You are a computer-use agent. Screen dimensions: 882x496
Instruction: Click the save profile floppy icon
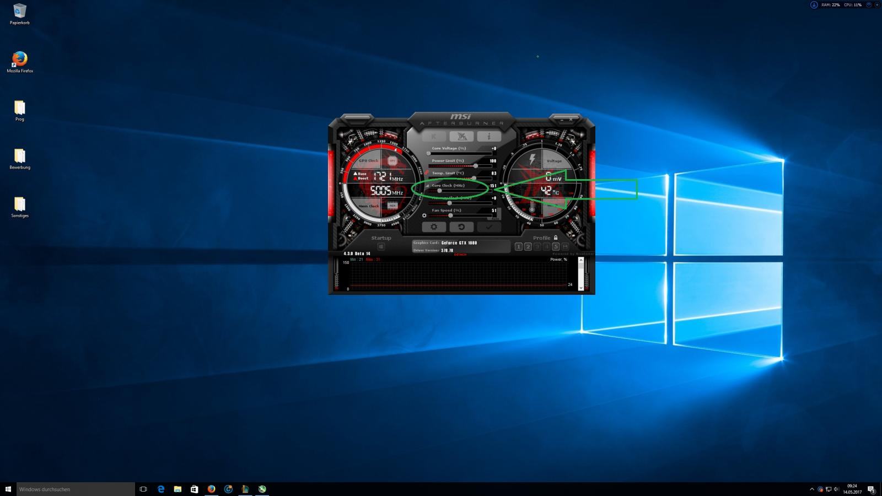565,246
